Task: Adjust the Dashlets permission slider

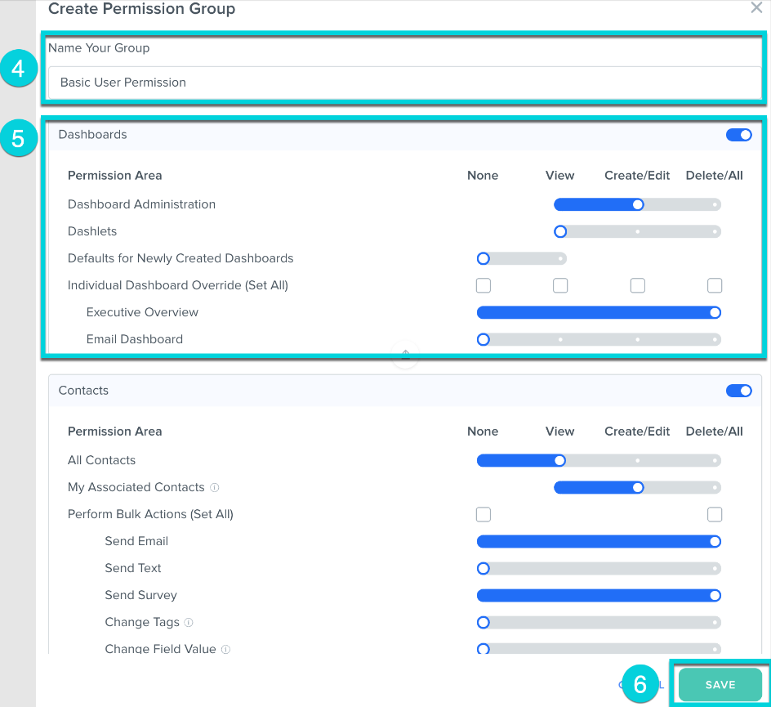Action: (x=637, y=232)
